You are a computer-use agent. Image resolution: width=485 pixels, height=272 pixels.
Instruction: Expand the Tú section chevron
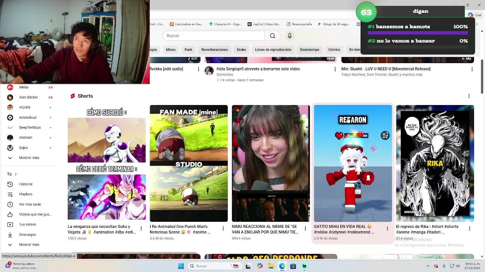pyautogui.click(x=16, y=174)
